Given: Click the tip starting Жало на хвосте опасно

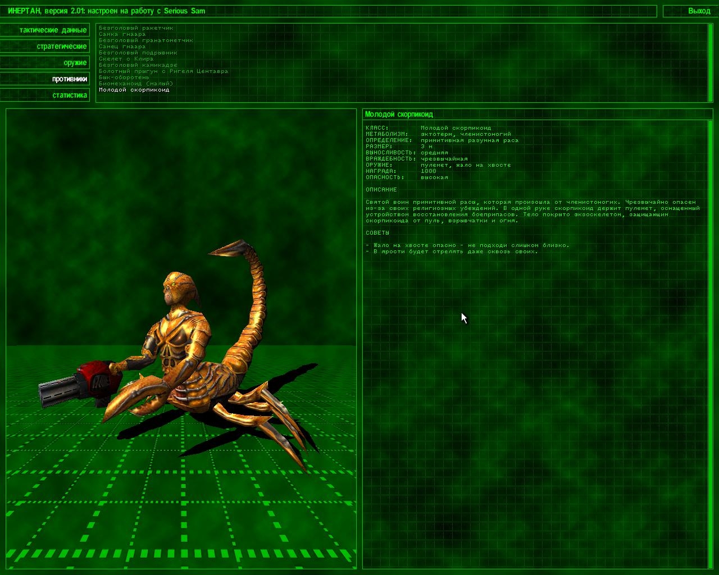Looking at the screenshot, I should click(x=467, y=245).
